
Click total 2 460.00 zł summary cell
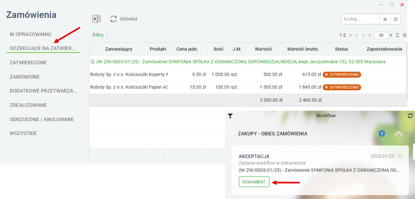point(310,100)
